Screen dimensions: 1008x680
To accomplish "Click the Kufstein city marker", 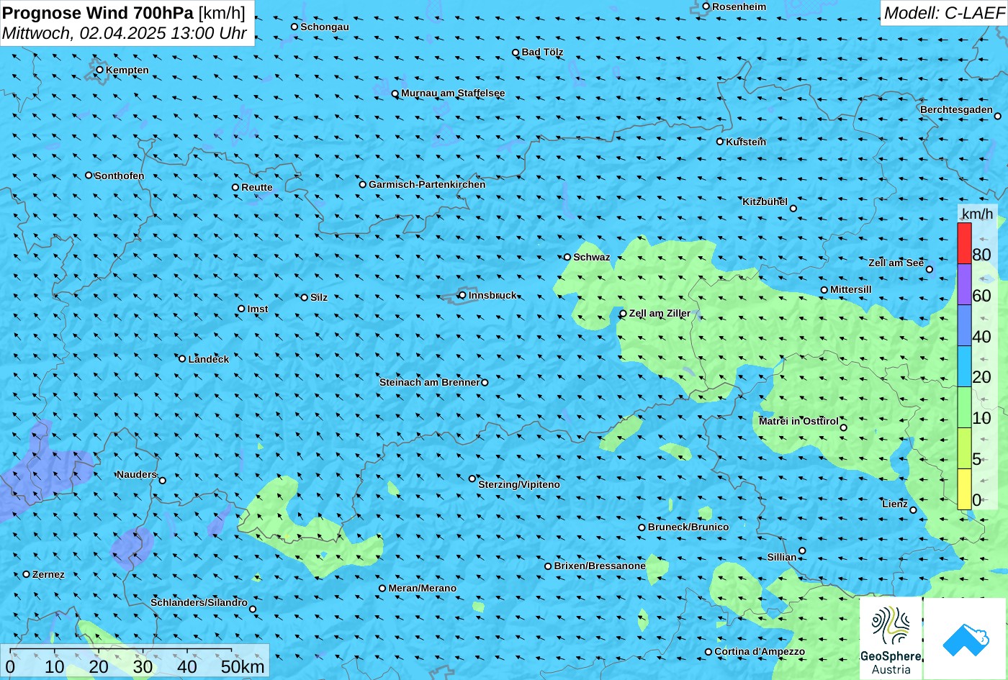I will [x=719, y=142].
